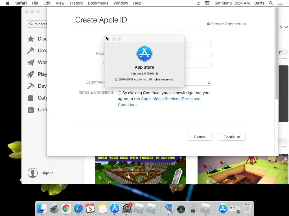Open the Trash in the Dock
The image size is (289, 216).
247,208
